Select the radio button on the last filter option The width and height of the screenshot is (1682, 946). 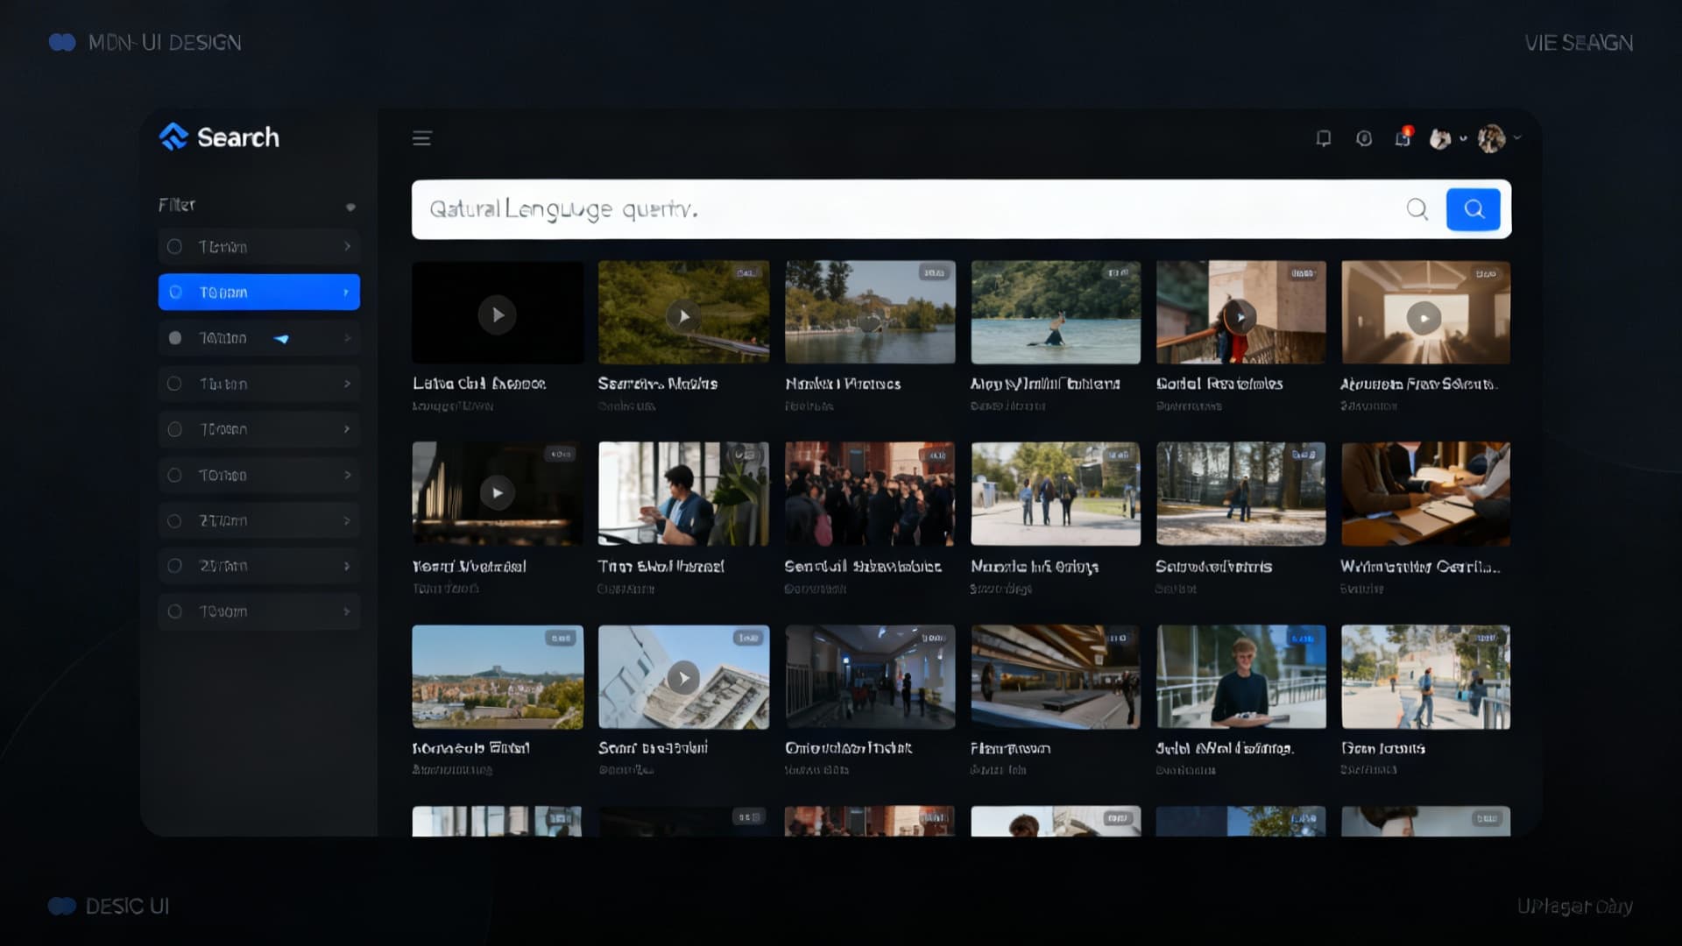174,611
